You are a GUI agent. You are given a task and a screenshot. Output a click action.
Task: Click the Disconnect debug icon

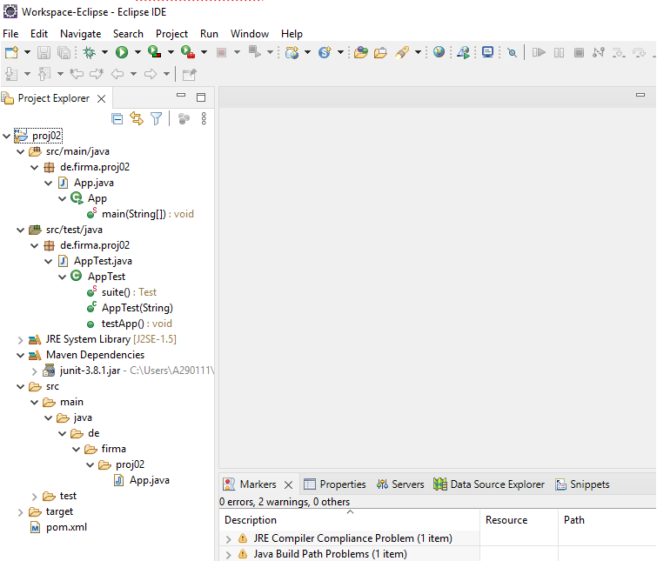(599, 52)
